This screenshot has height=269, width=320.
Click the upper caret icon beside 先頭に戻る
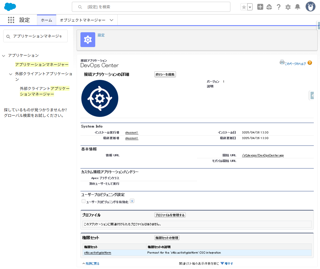pyautogui.click(x=84, y=263)
